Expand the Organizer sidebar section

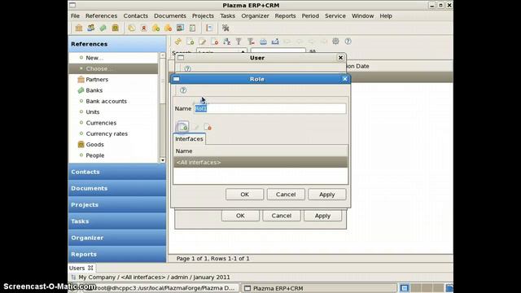(117, 238)
